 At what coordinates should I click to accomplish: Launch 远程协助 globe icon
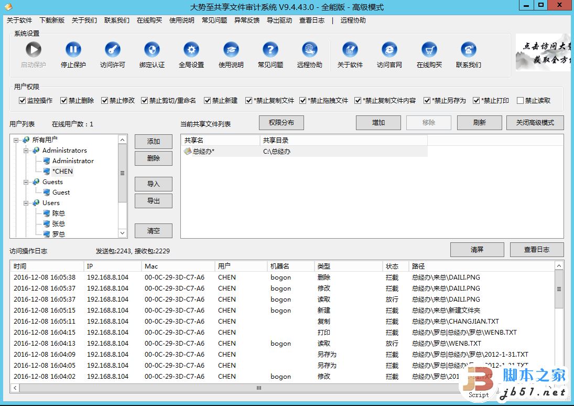pos(310,49)
